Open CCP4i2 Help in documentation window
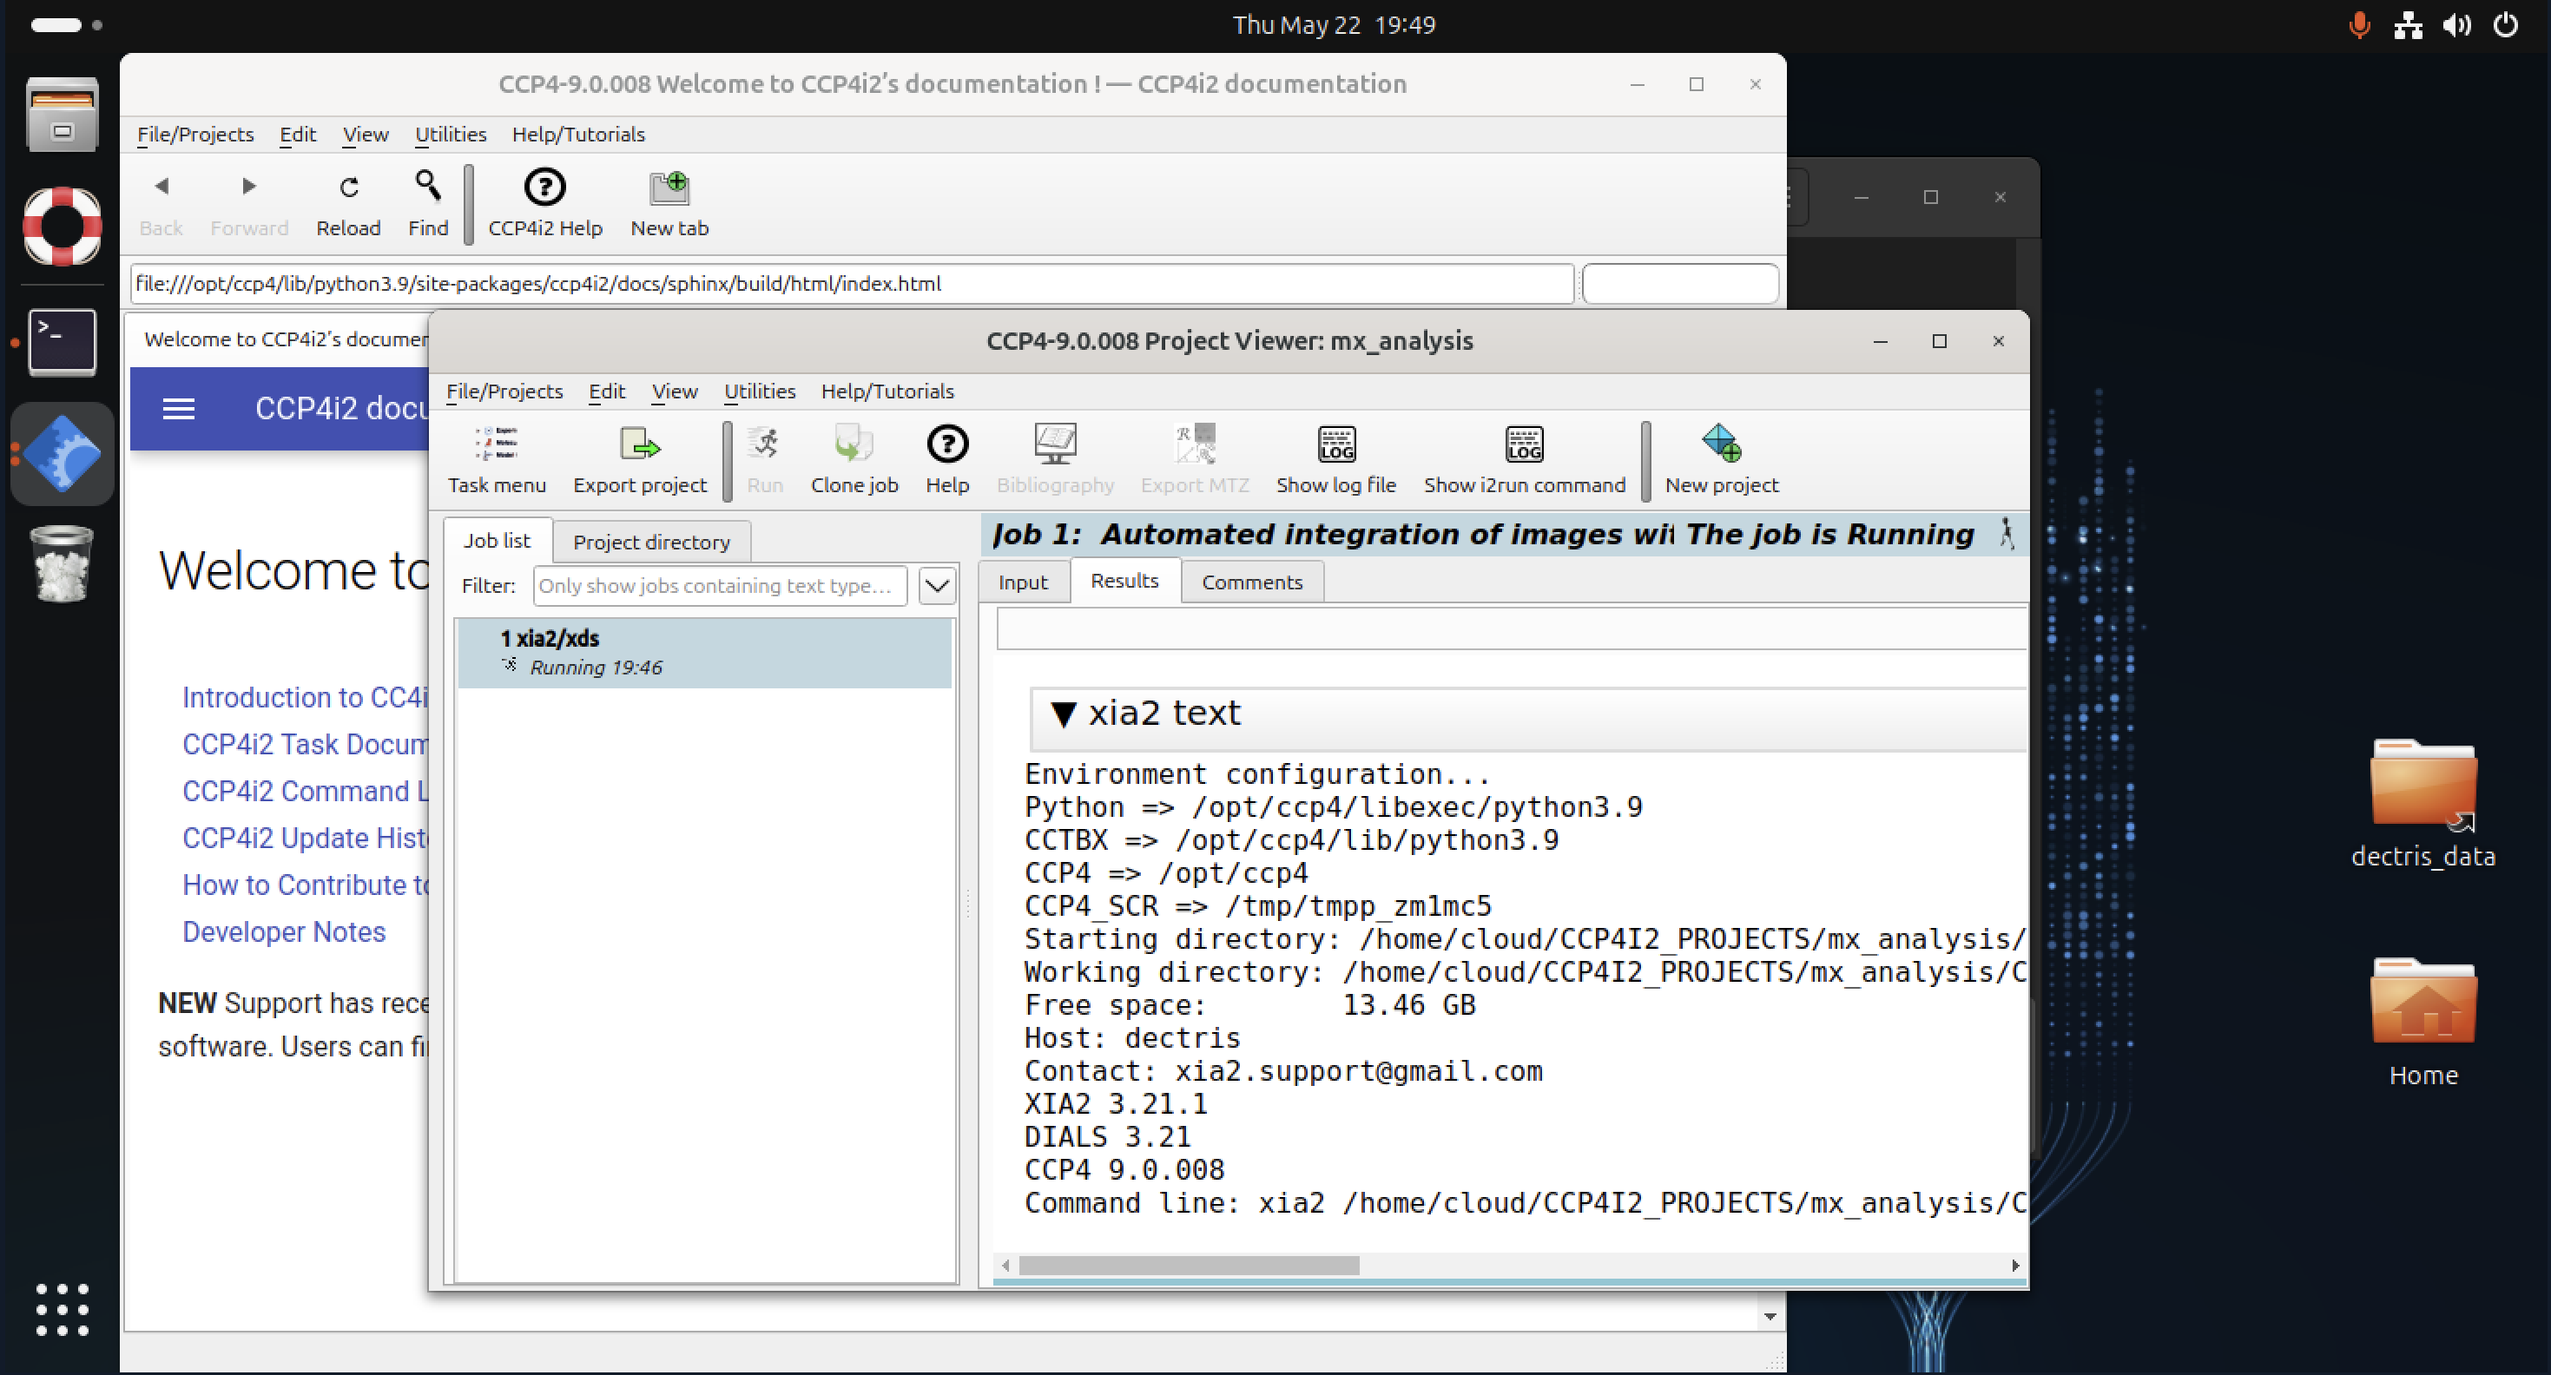2551x1375 pixels. click(544, 204)
